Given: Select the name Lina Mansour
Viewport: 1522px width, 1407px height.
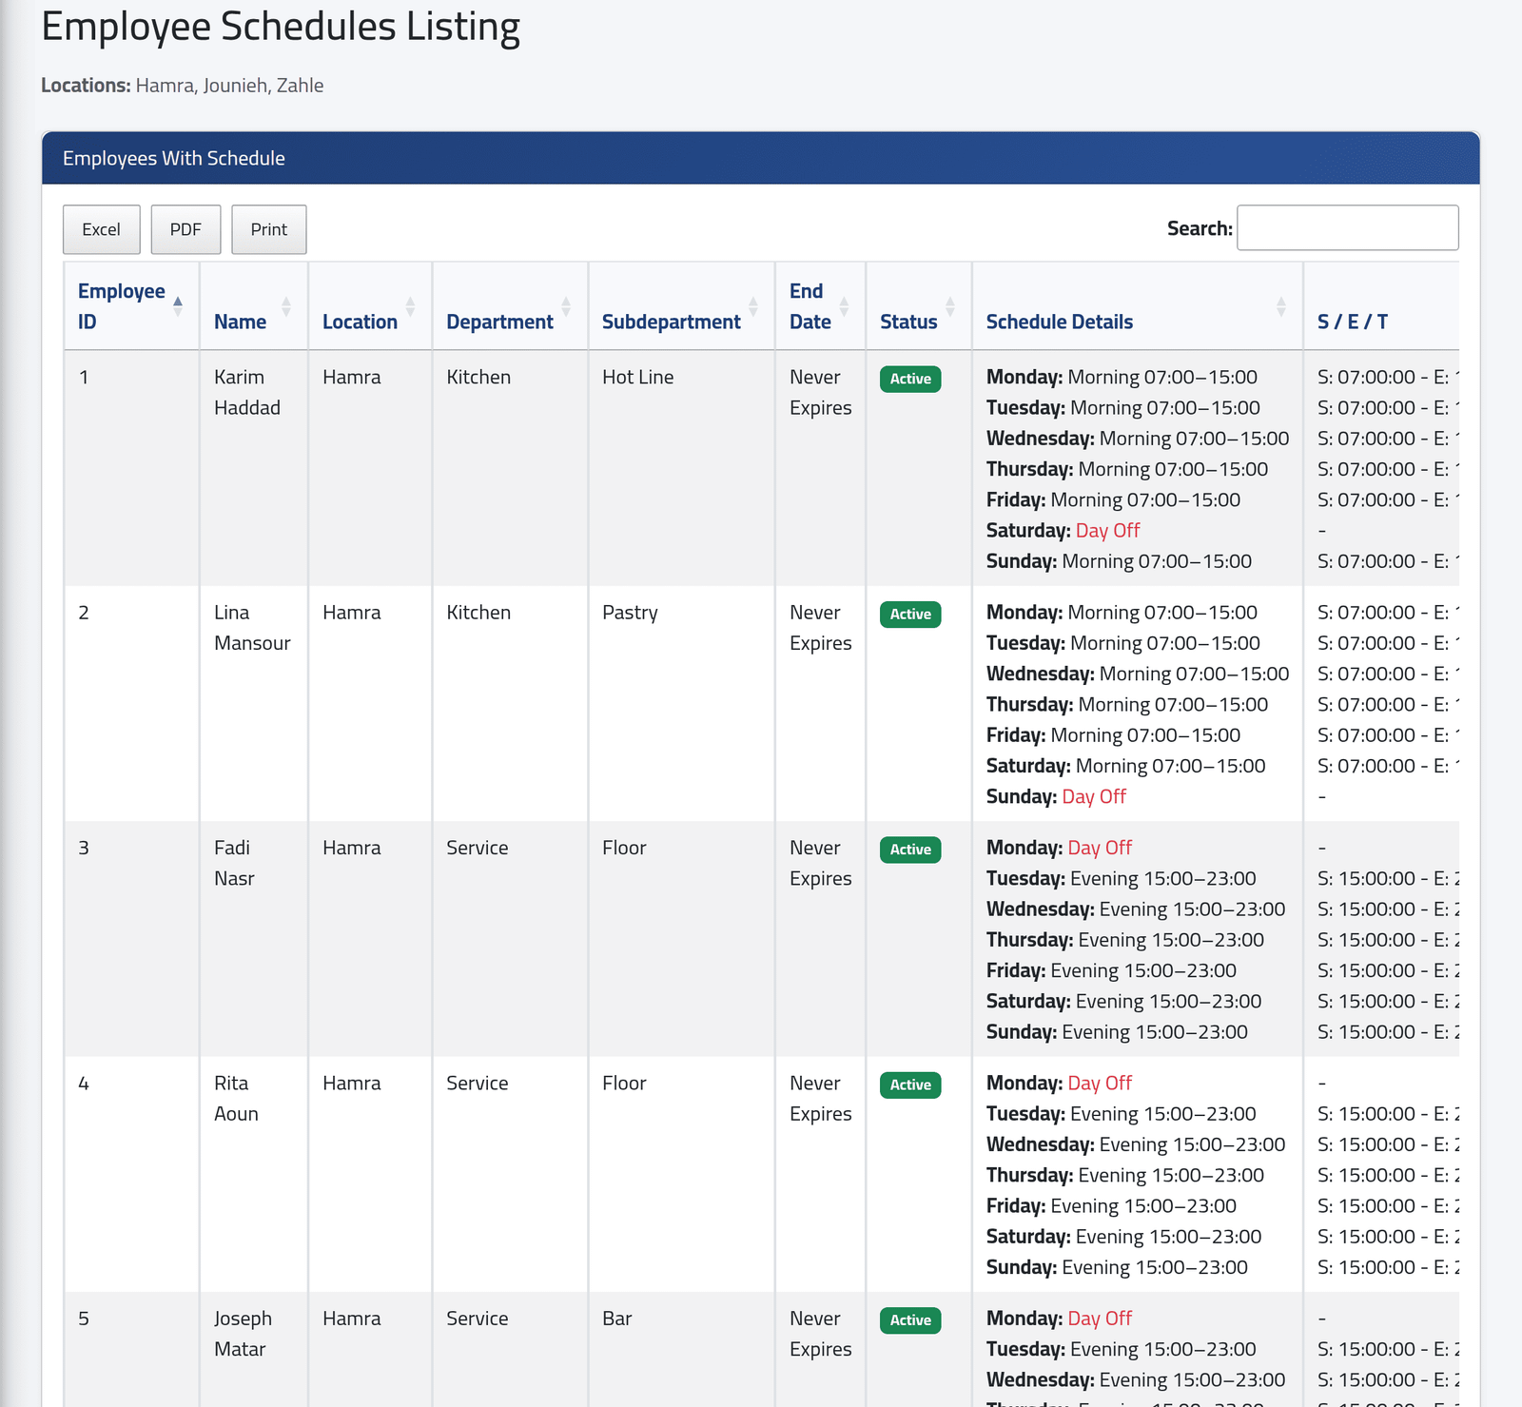Looking at the screenshot, I should [252, 628].
